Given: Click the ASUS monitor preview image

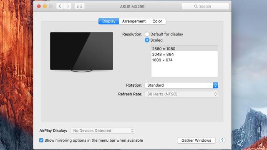Looking at the screenshot, I should (x=82, y=52).
